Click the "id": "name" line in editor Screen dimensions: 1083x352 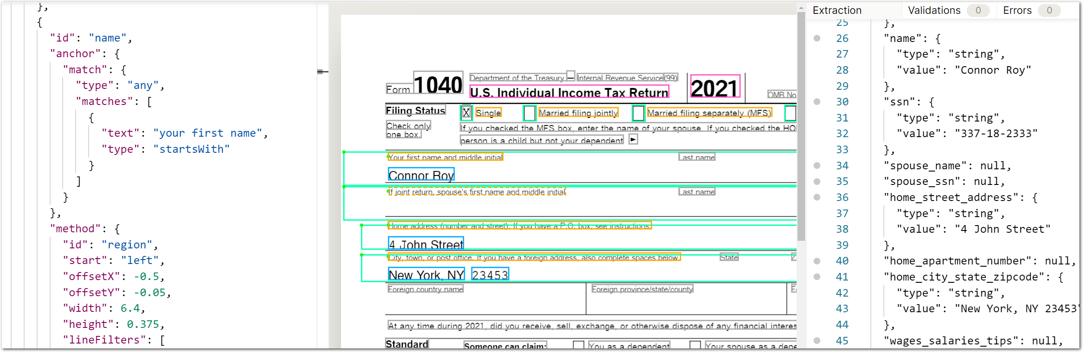[x=91, y=38]
